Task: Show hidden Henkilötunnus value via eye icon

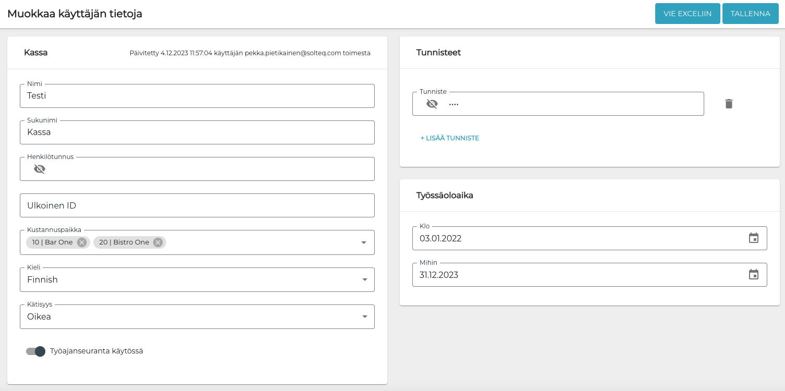Action: click(x=40, y=169)
